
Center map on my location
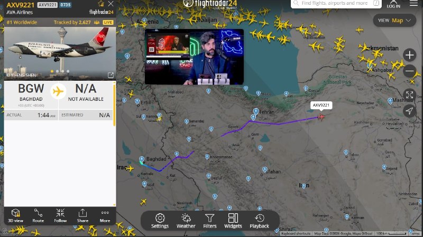click(x=409, y=111)
